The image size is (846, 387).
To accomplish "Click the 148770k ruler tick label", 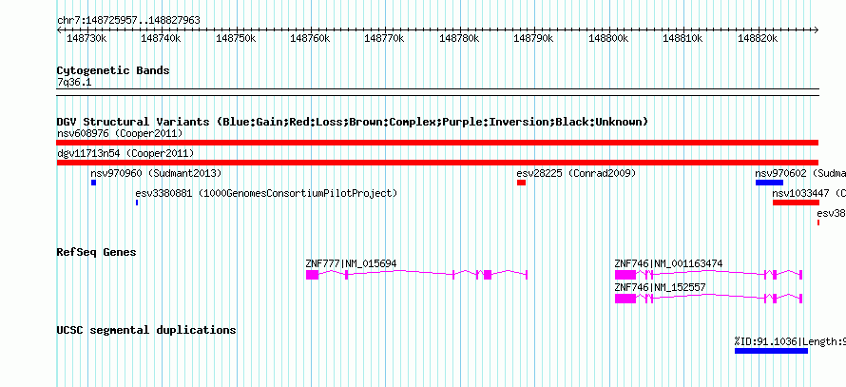I will point(385,38).
